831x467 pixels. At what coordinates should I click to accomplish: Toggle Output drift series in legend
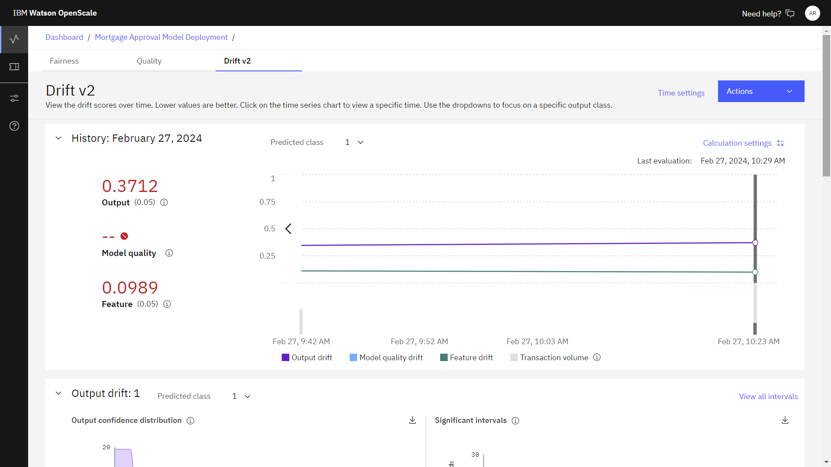coord(307,358)
